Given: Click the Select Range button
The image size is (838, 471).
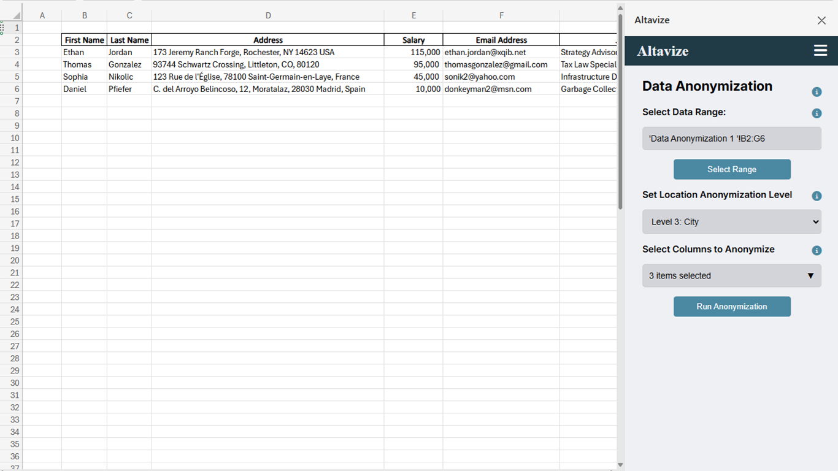Looking at the screenshot, I should pyautogui.click(x=732, y=169).
